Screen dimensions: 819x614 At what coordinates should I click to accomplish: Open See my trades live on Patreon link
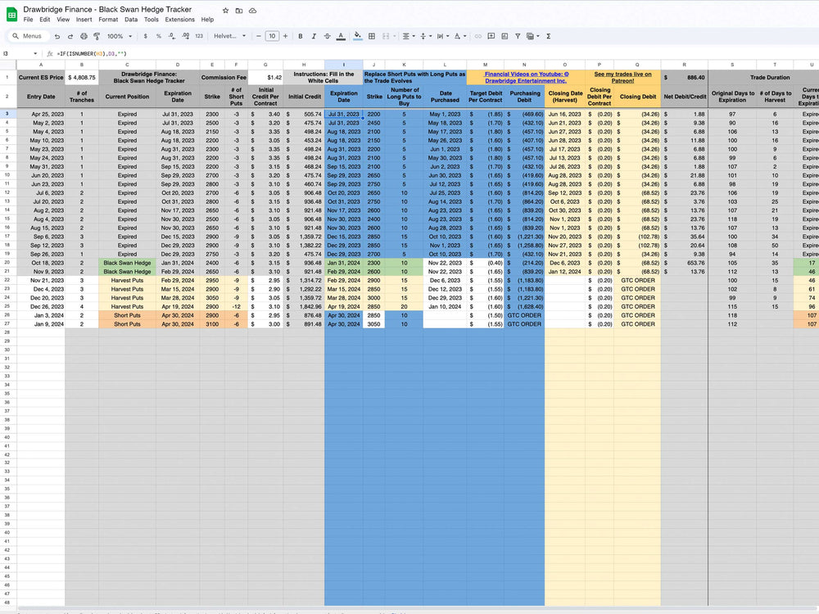coord(622,77)
